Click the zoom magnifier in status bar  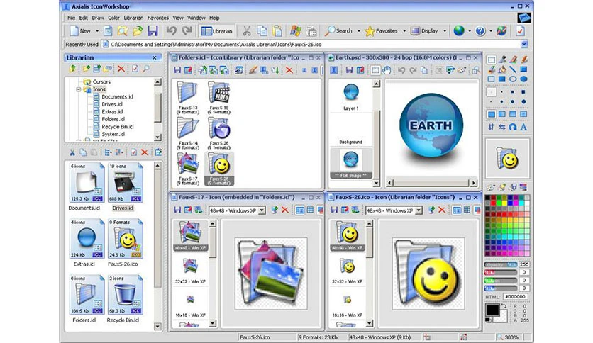[500, 337]
